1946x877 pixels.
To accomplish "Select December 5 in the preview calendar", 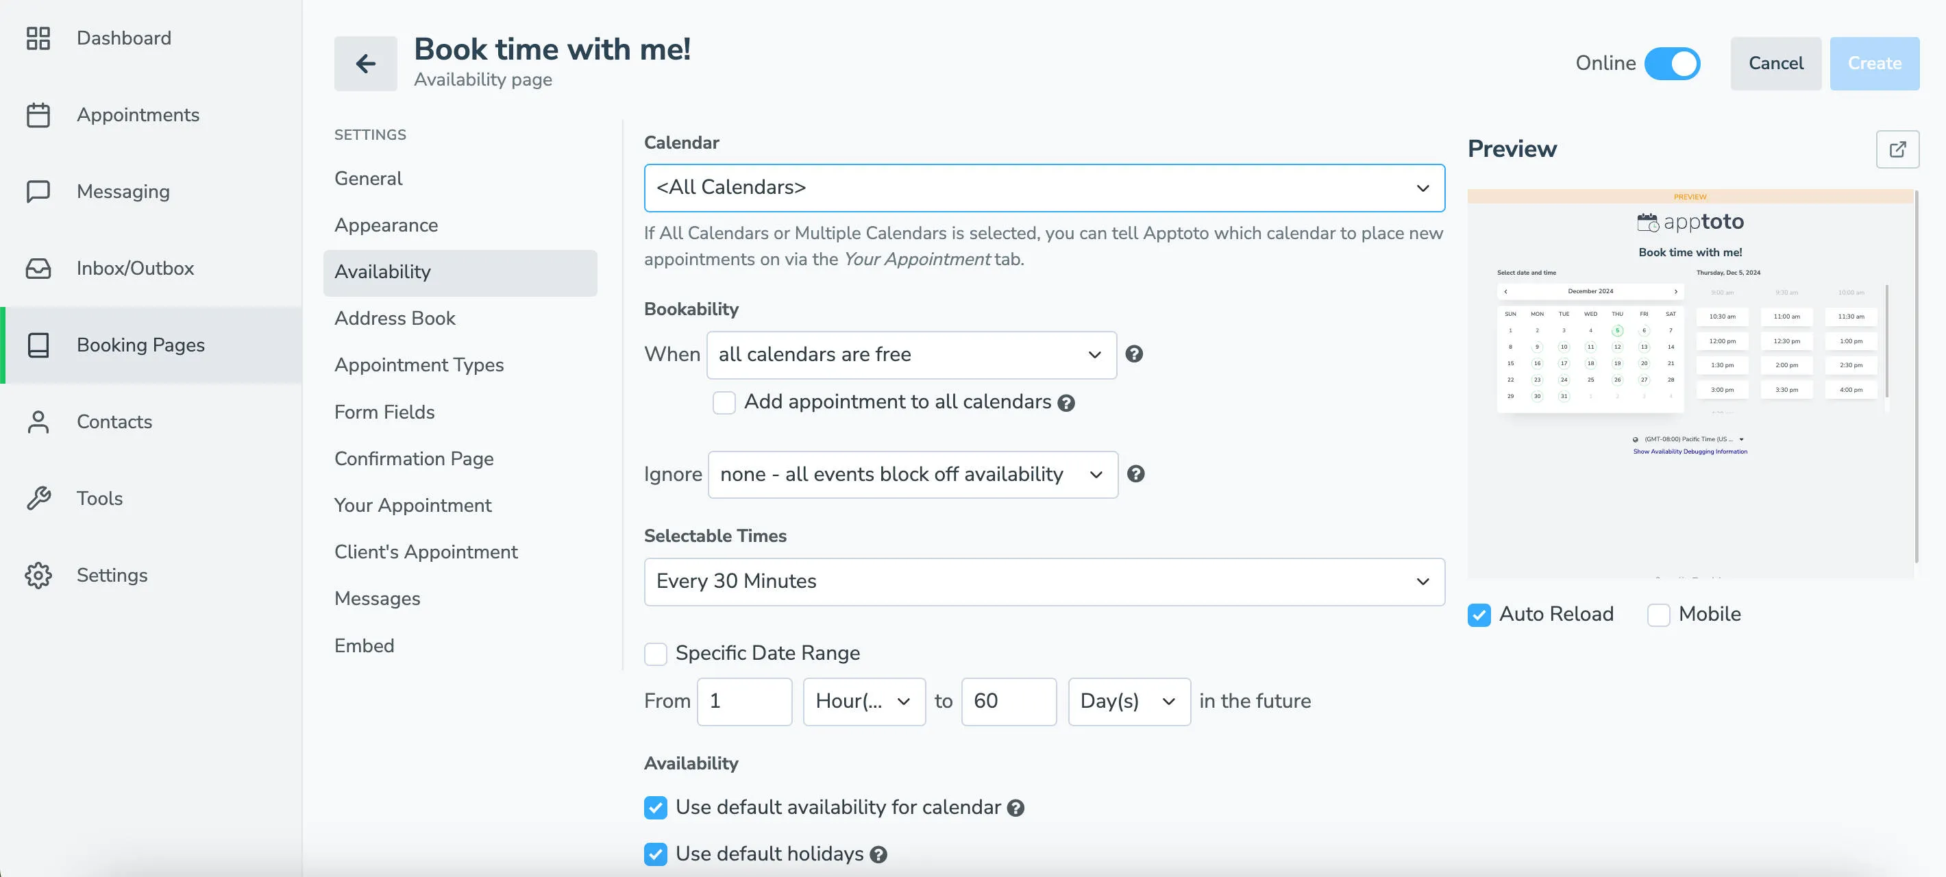I will 1616,330.
